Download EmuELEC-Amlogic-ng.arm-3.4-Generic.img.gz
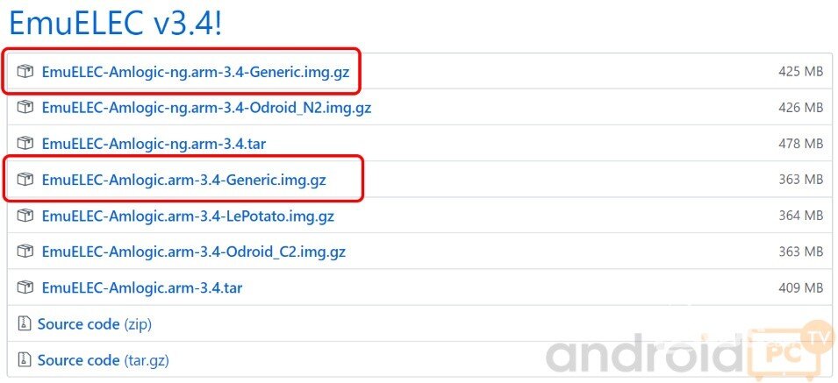 tap(195, 72)
